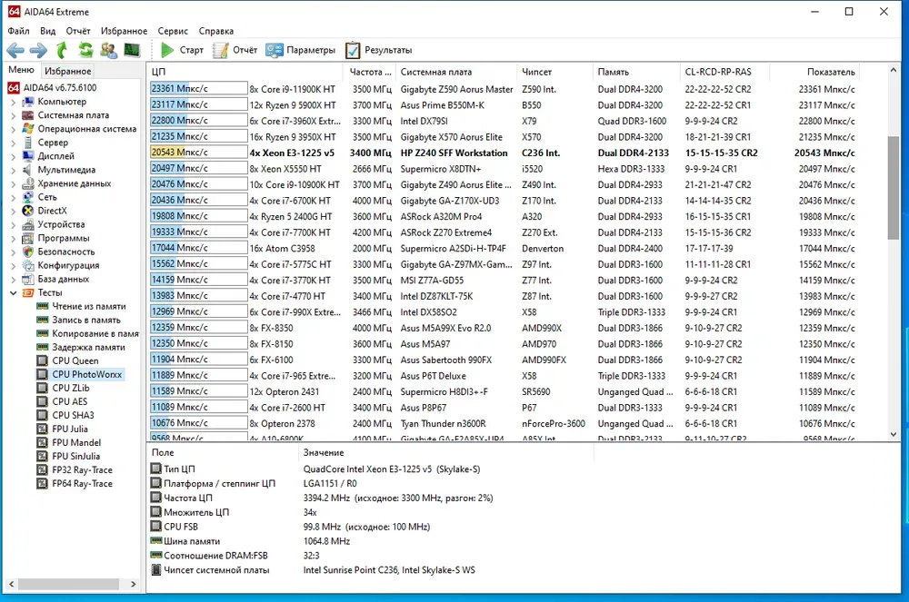Click the blue Back arrow in toolbar

(x=15, y=50)
